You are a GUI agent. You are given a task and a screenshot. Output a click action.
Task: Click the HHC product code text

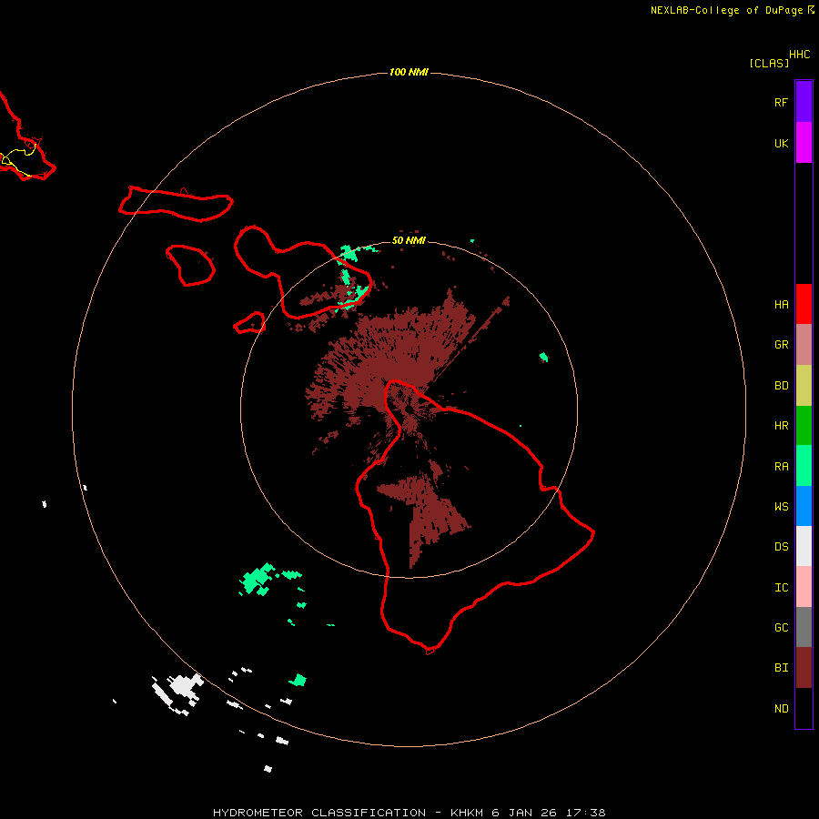coord(799,55)
